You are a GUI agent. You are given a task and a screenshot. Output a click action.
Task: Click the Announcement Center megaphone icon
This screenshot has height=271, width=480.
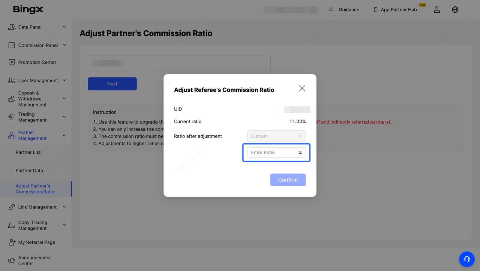12,261
